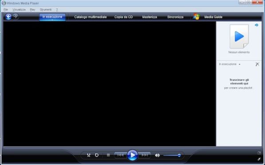This screenshot has width=265, height=165.
Task: Skip to the next track
Action: [x=145, y=155]
